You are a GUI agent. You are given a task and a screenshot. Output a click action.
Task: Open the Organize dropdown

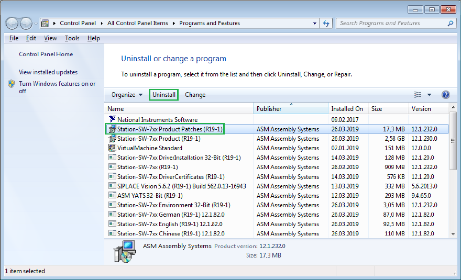(x=127, y=95)
